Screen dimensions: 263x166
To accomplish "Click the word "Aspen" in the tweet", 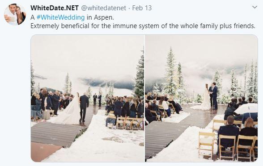I will pyautogui.click(x=104, y=17).
